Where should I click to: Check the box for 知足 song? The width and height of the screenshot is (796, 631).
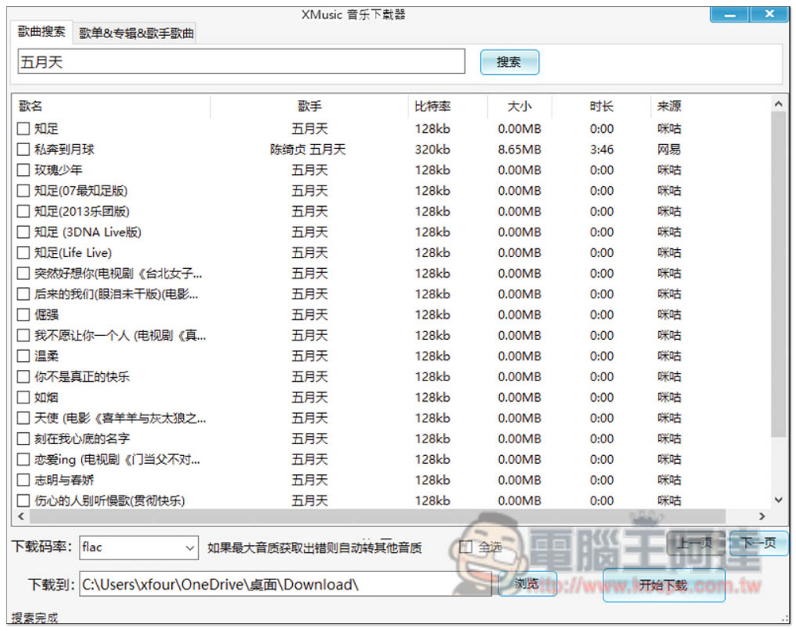pyautogui.click(x=23, y=129)
